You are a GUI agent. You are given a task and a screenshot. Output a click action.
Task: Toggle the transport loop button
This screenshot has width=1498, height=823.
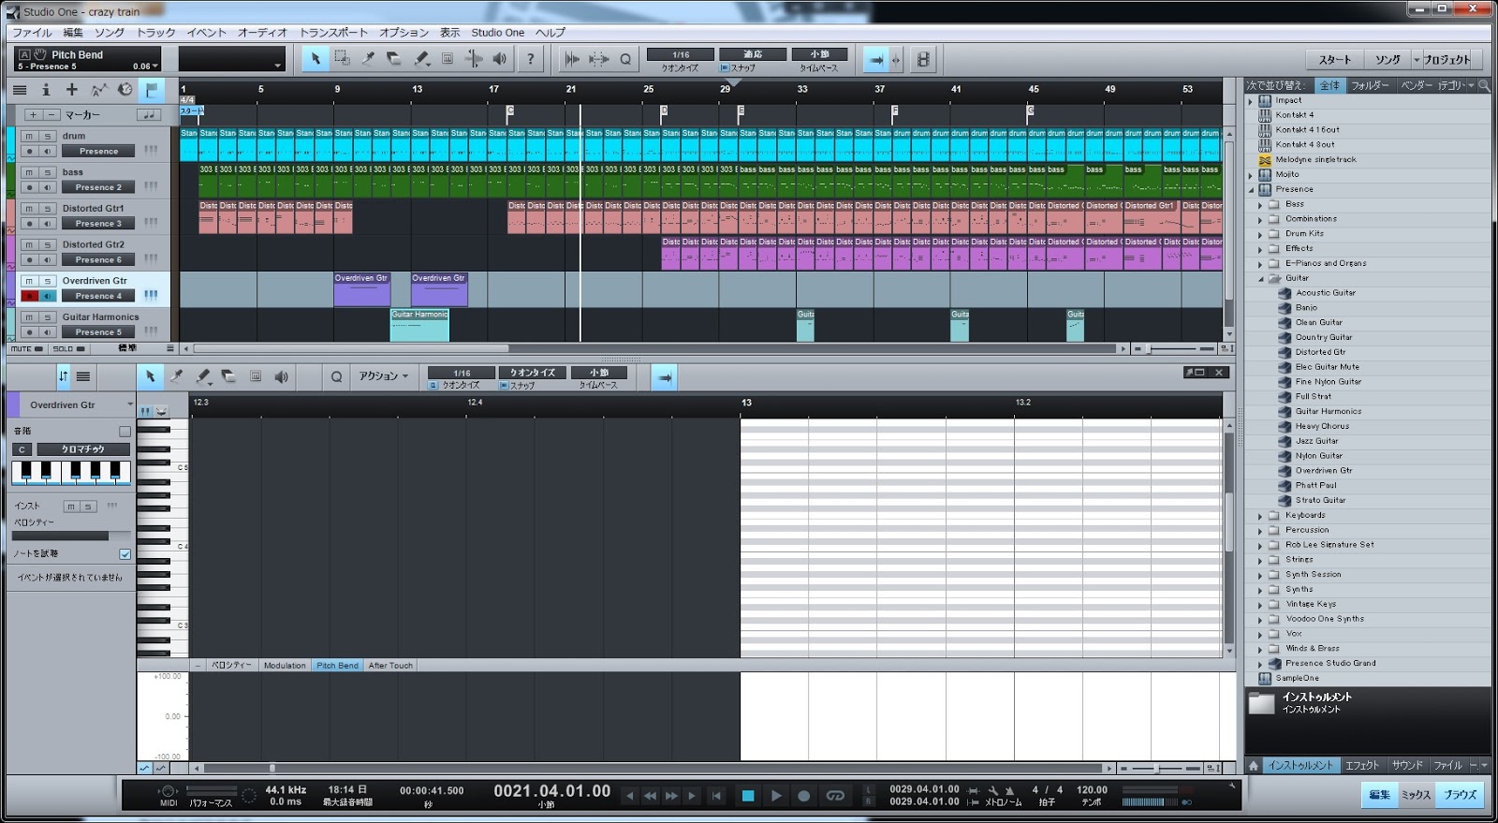coord(835,796)
